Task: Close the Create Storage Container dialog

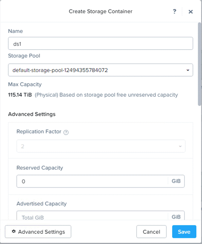Action: [x=191, y=12]
